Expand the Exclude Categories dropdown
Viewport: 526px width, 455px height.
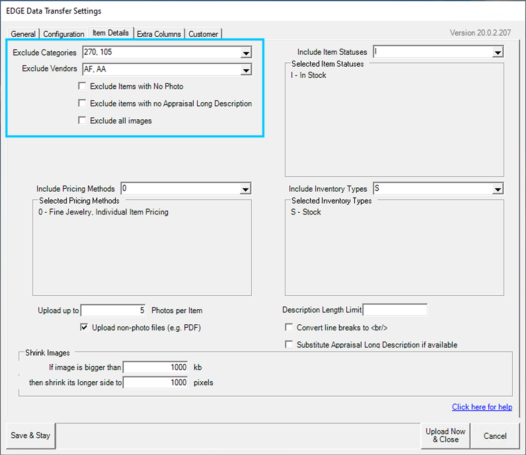coord(246,53)
